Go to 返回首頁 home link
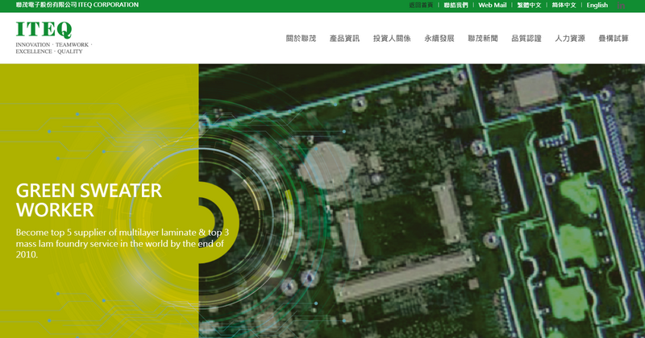645x338 pixels. 421,6
